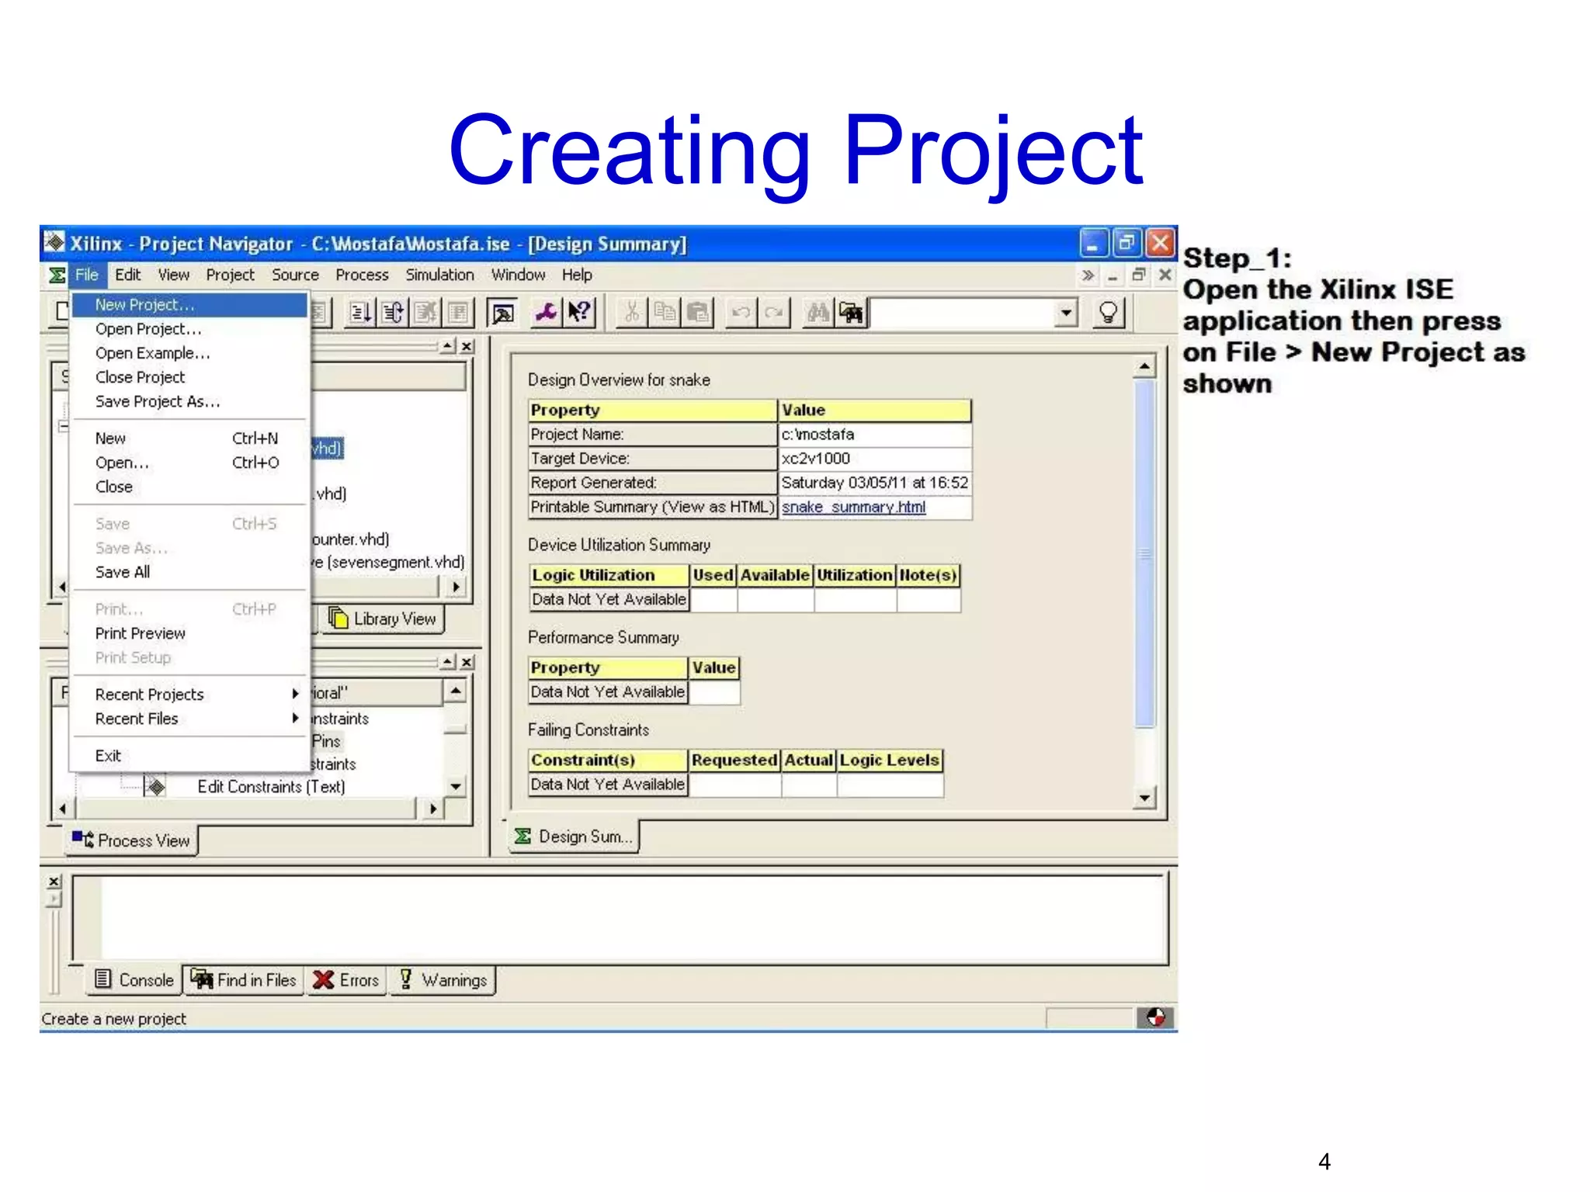Click the What's This help cursor icon
The image size is (1590, 1192).
579,313
